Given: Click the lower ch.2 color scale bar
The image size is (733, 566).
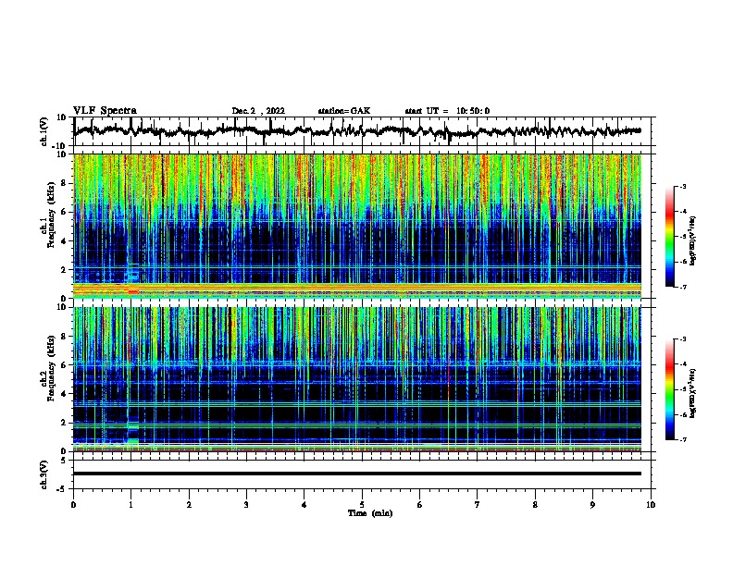Looking at the screenshot, I should click(670, 389).
